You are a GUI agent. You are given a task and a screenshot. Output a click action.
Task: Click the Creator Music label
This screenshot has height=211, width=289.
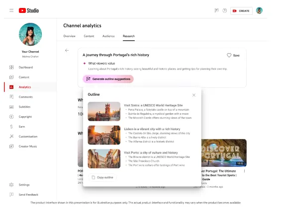28,146
